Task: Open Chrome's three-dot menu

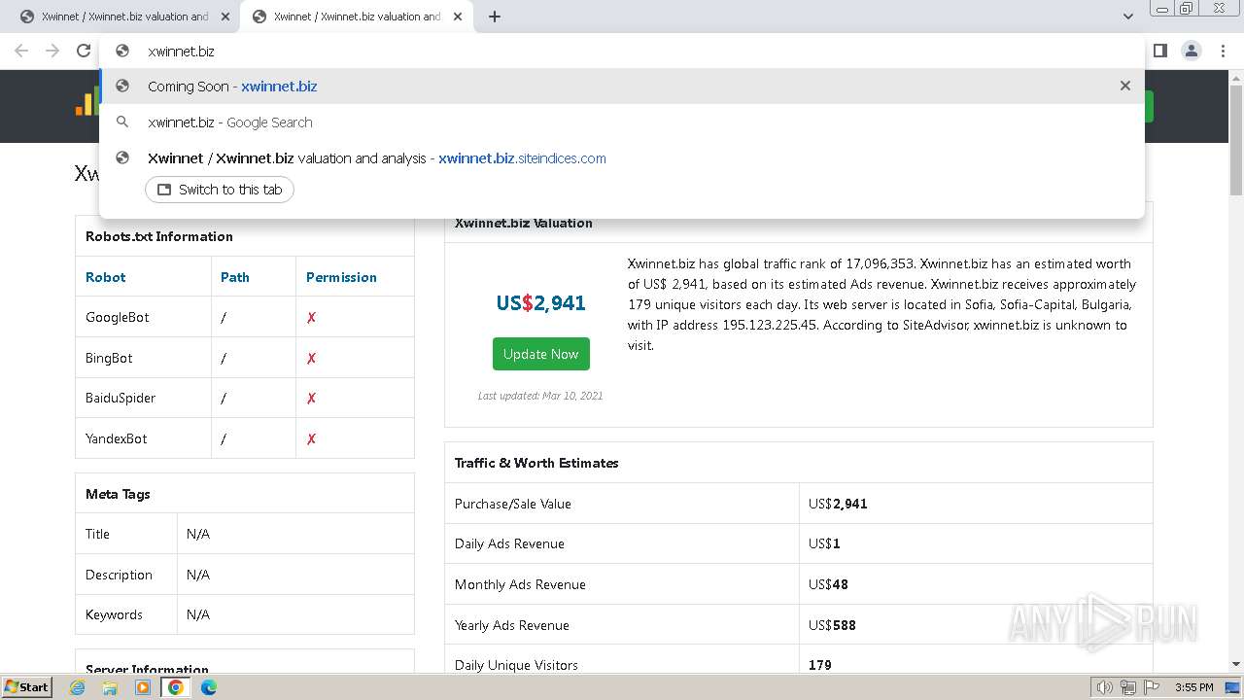Action: [1223, 51]
